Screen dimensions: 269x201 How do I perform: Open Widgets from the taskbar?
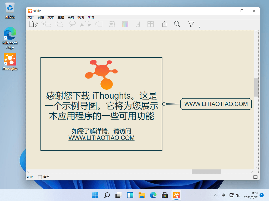[x=130, y=195]
